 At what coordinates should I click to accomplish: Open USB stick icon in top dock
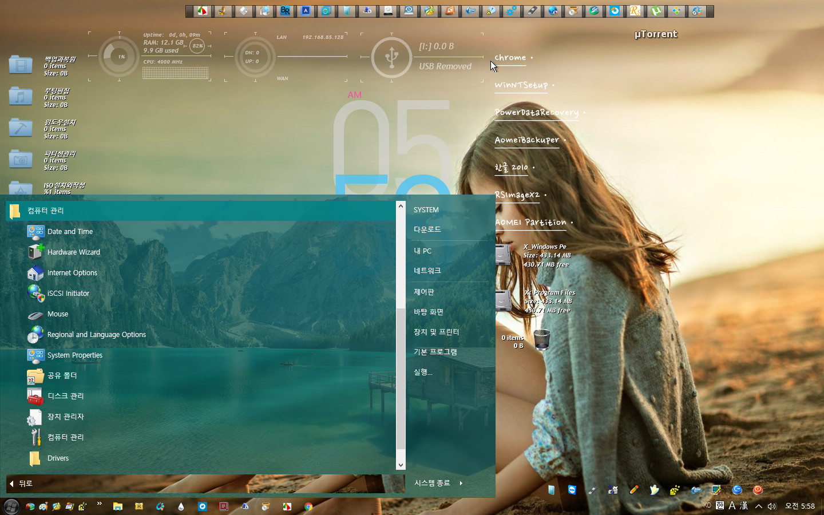[532, 11]
